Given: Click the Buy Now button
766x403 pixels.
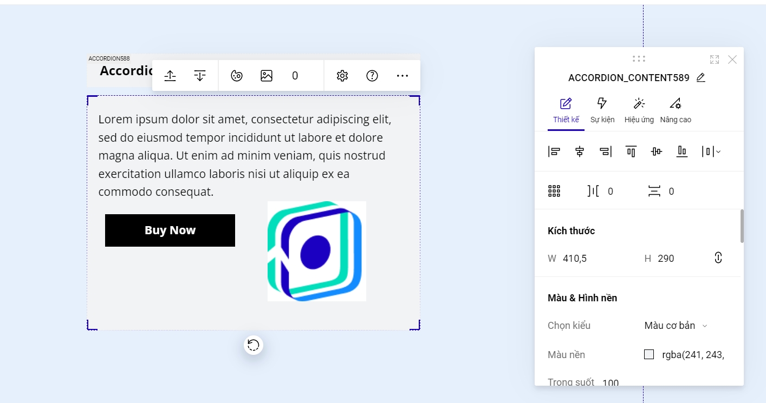Looking at the screenshot, I should pos(170,230).
